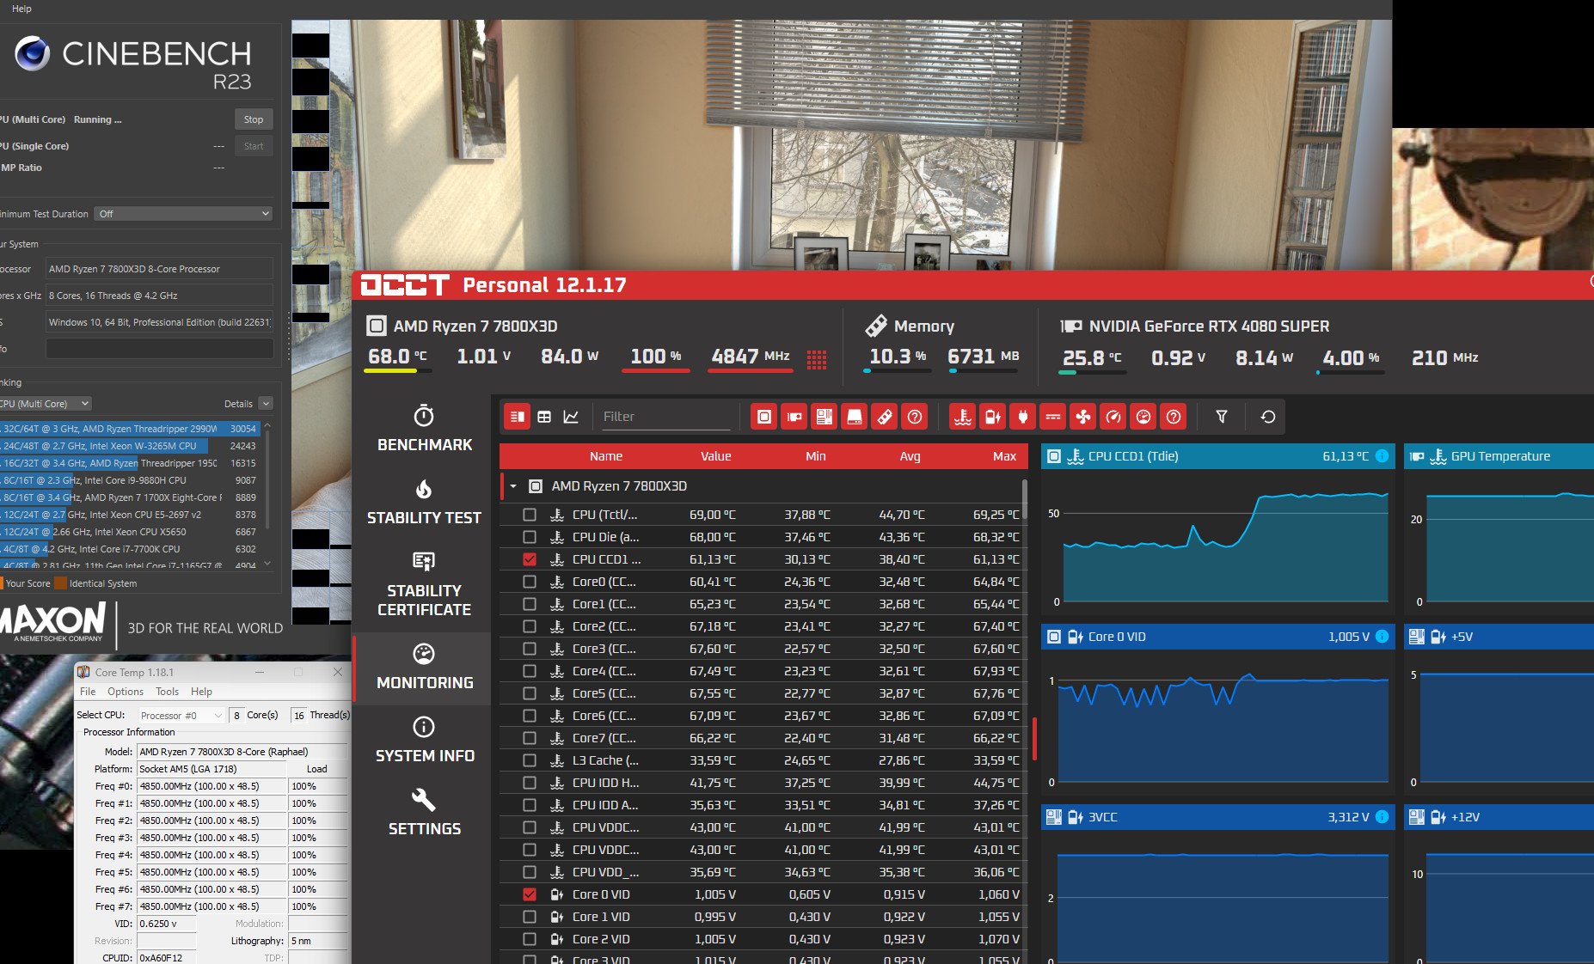Image resolution: width=1594 pixels, height=964 pixels.
Task: Toggle the power plug sensor type filter
Action: [x=1023, y=417]
